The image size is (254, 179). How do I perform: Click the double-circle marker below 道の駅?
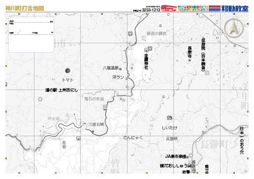tap(40, 99)
